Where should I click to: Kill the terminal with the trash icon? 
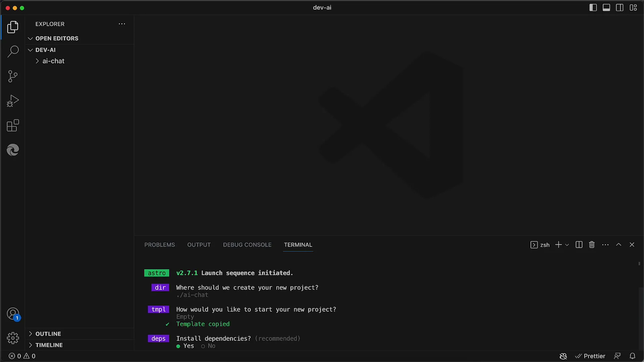[x=592, y=245]
